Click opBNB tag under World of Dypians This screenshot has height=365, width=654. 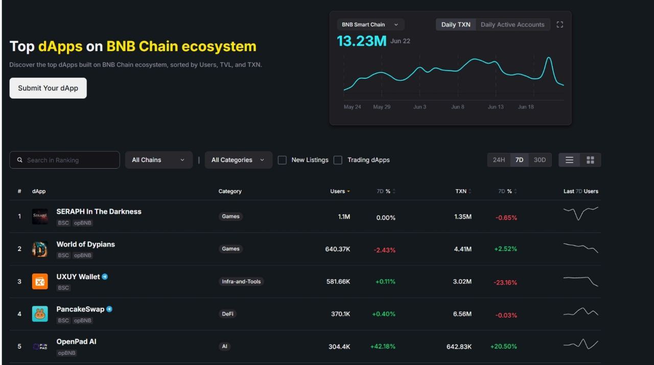tap(83, 255)
